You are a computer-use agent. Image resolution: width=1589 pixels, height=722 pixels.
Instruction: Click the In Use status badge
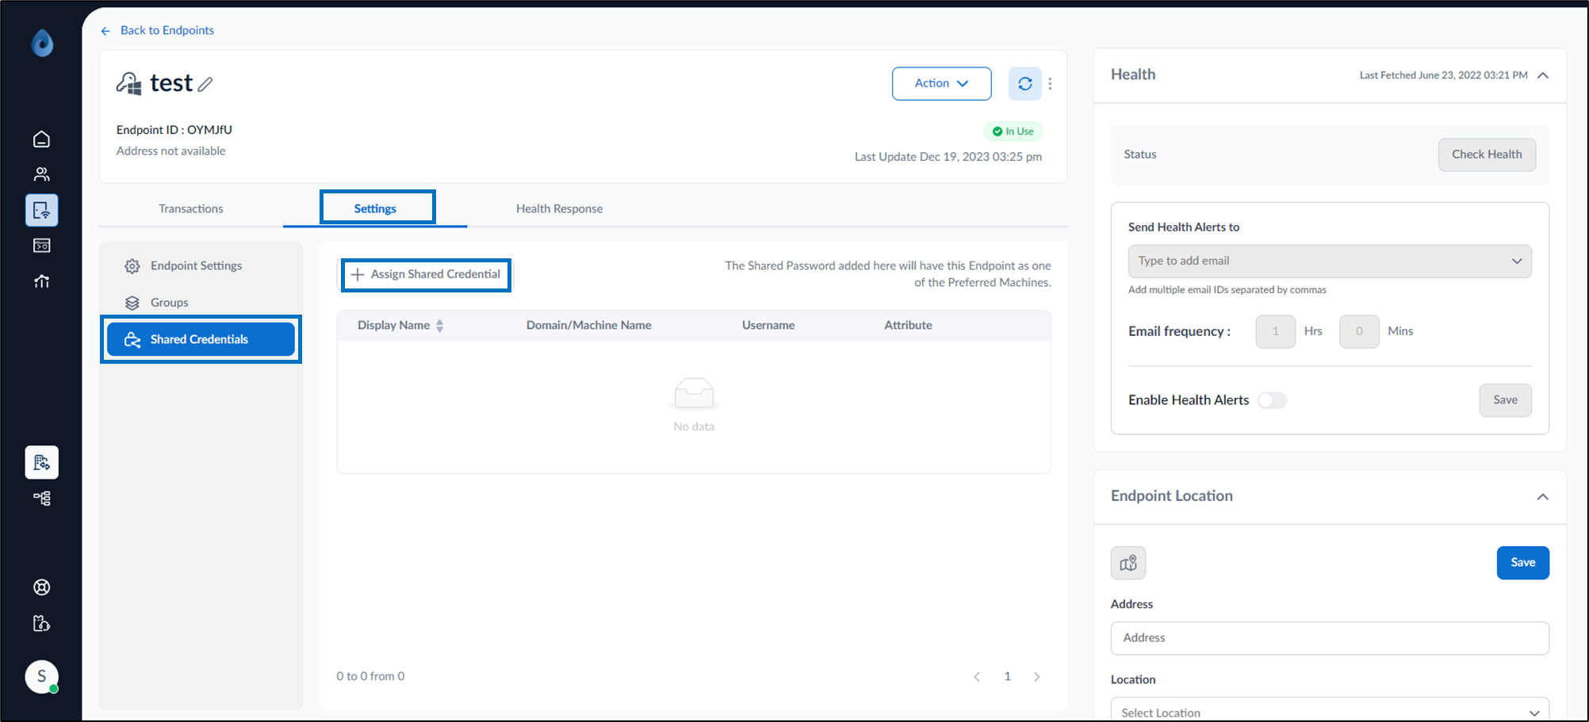pyautogui.click(x=1013, y=132)
